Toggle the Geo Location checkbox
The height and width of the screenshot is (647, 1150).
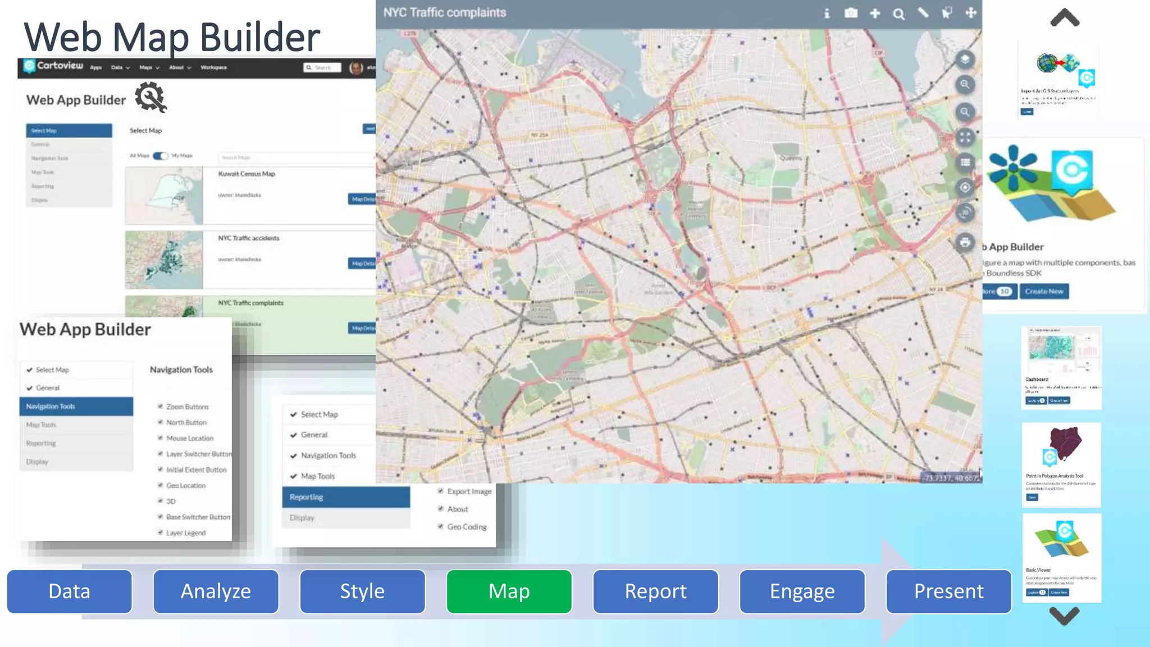(160, 485)
